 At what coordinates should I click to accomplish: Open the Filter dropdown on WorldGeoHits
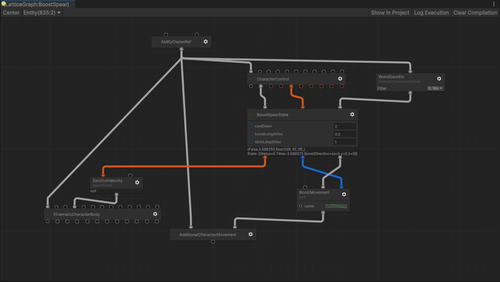click(x=435, y=88)
